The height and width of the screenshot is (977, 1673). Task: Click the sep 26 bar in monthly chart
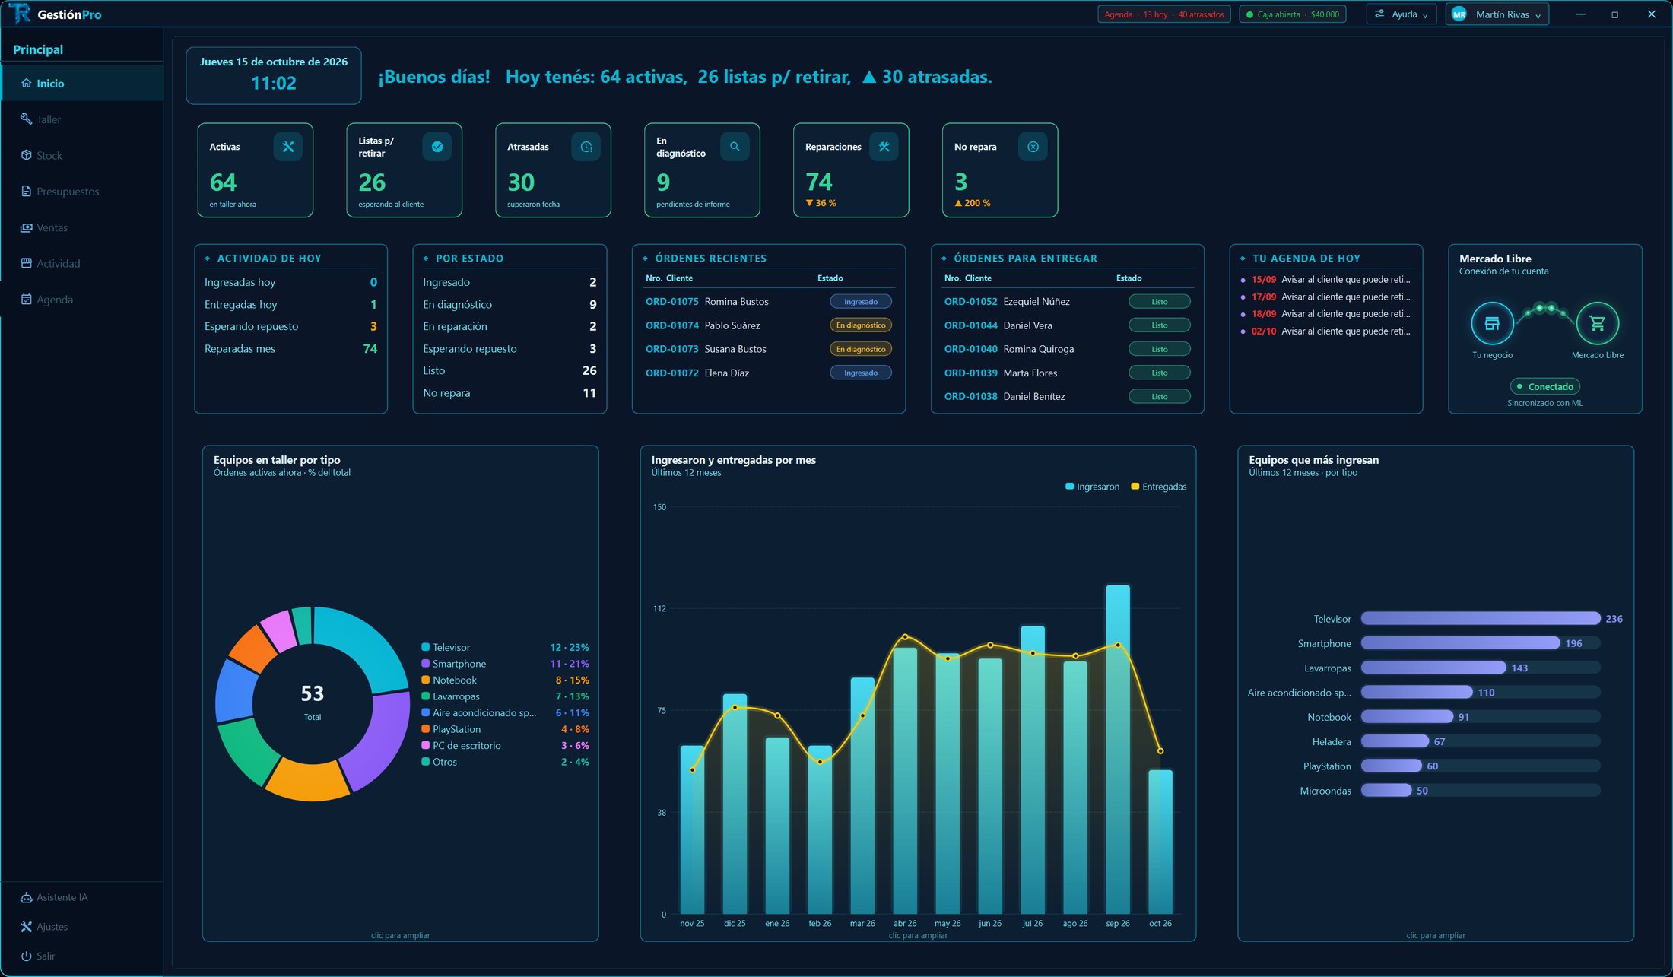pos(1117,749)
